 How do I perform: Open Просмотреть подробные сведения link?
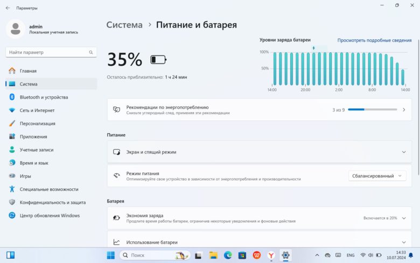coord(374,40)
